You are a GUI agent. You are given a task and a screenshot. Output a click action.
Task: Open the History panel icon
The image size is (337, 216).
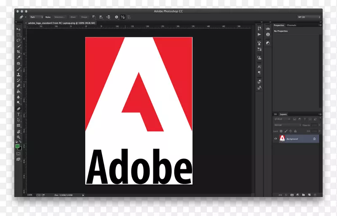(x=259, y=28)
